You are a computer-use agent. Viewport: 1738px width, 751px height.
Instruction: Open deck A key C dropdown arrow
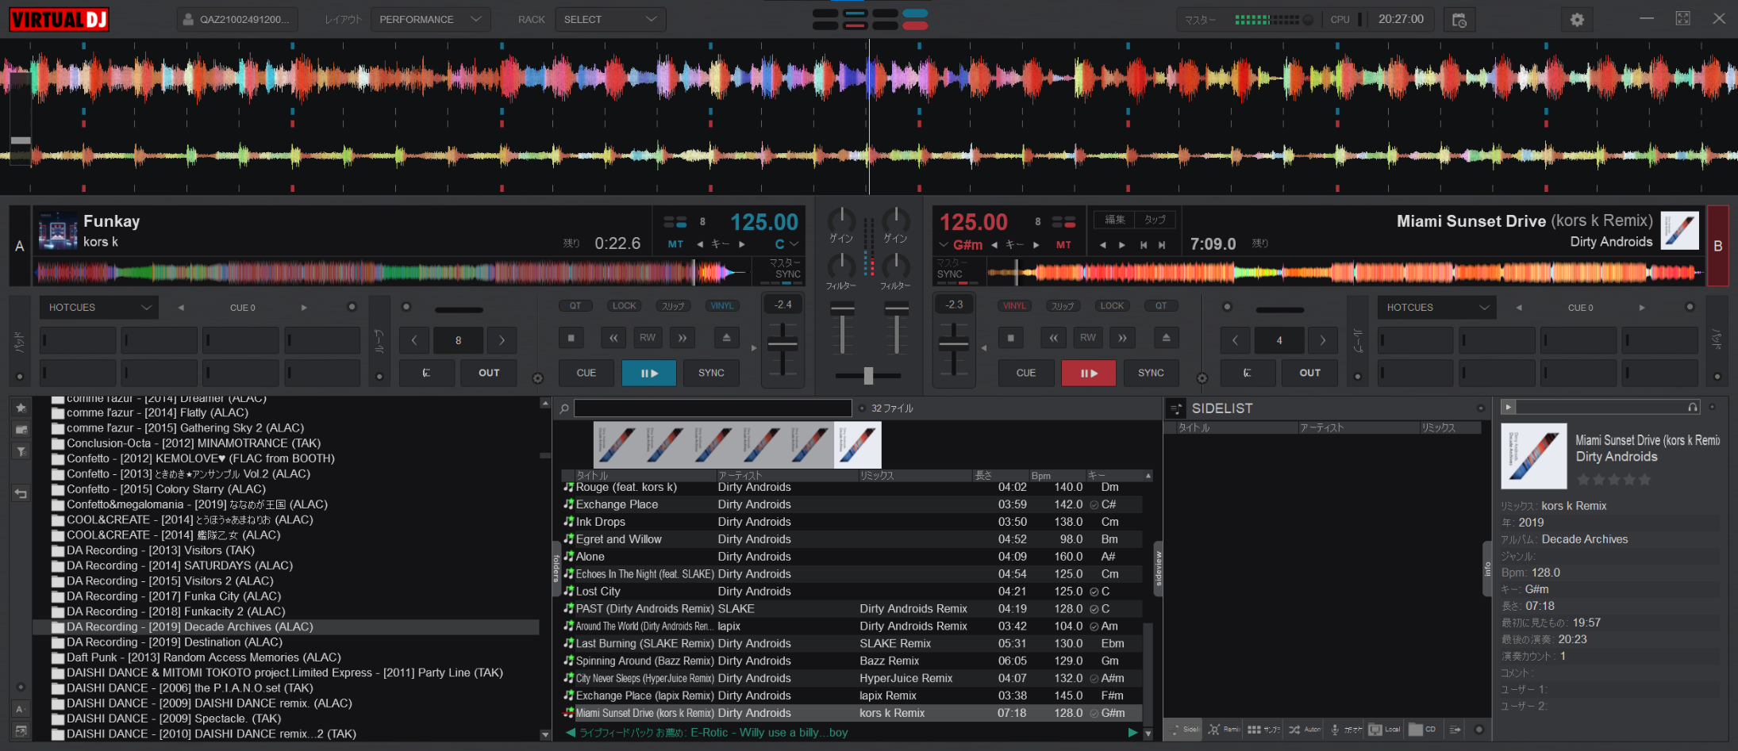click(x=794, y=244)
